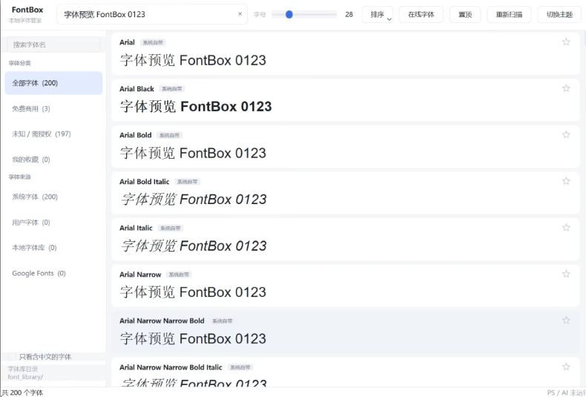Favorite the Arial font with its star
This screenshot has height=397, width=586.
point(566,42)
